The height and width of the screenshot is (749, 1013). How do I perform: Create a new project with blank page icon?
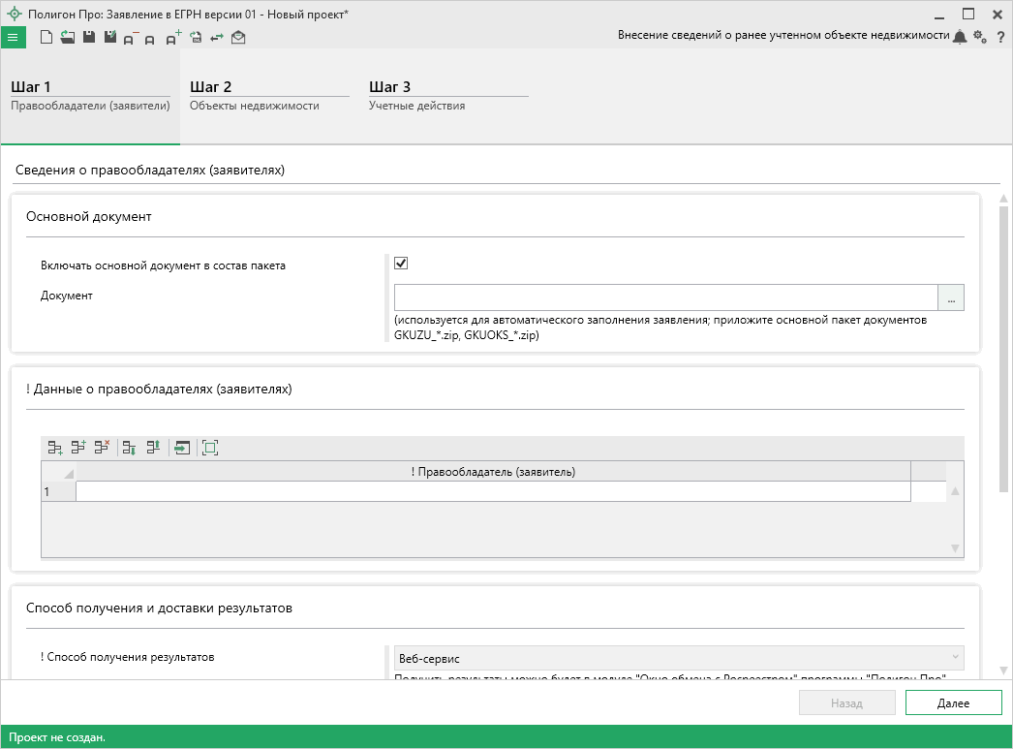(x=46, y=38)
